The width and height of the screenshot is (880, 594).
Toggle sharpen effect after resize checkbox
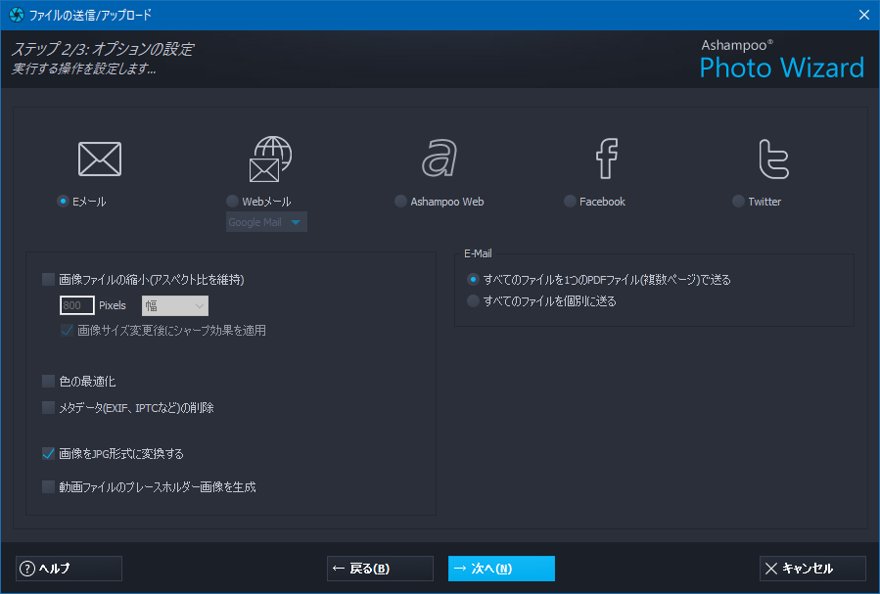(x=67, y=331)
